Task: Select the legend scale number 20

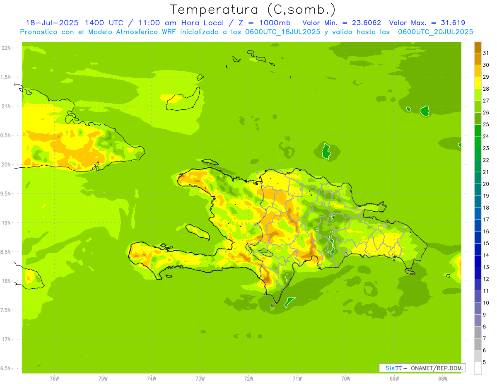Action: pos(486,184)
